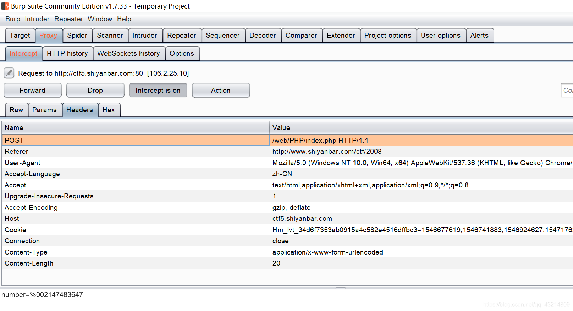Select the Accept-Language header row
This screenshot has height=311, width=573.
(x=287, y=174)
